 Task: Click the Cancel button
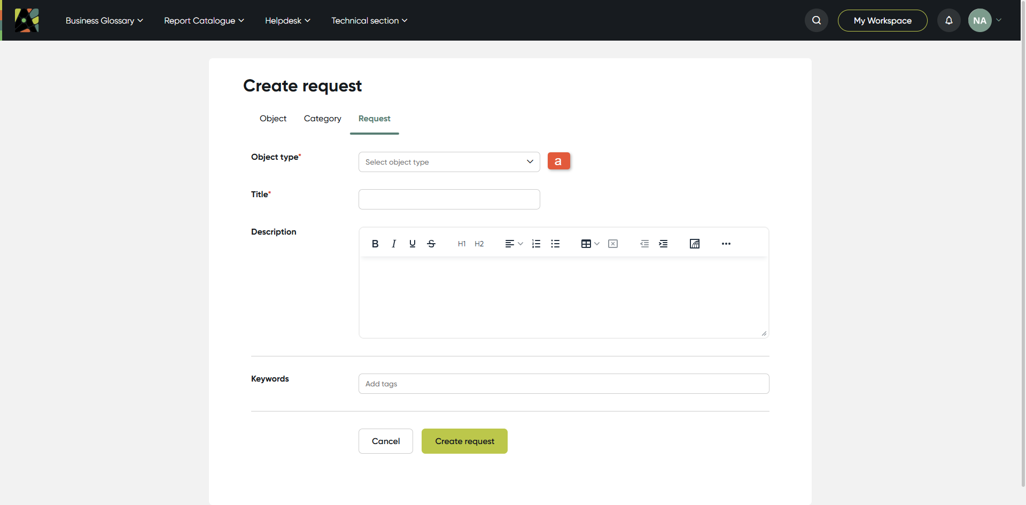click(386, 441)
